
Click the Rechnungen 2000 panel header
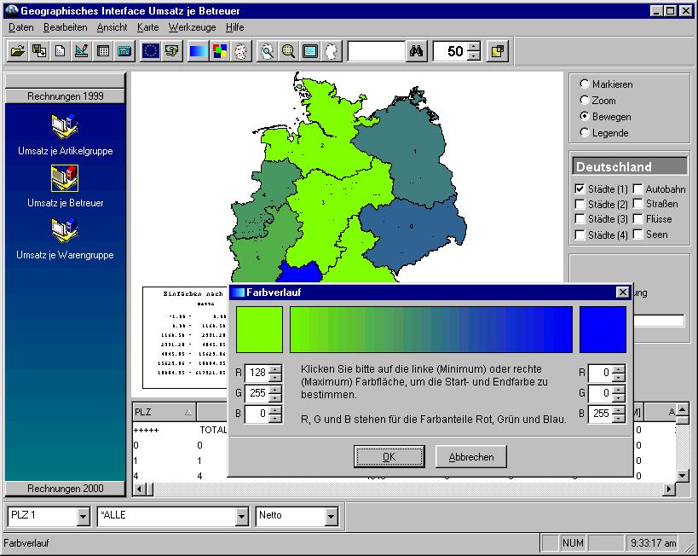65,489
